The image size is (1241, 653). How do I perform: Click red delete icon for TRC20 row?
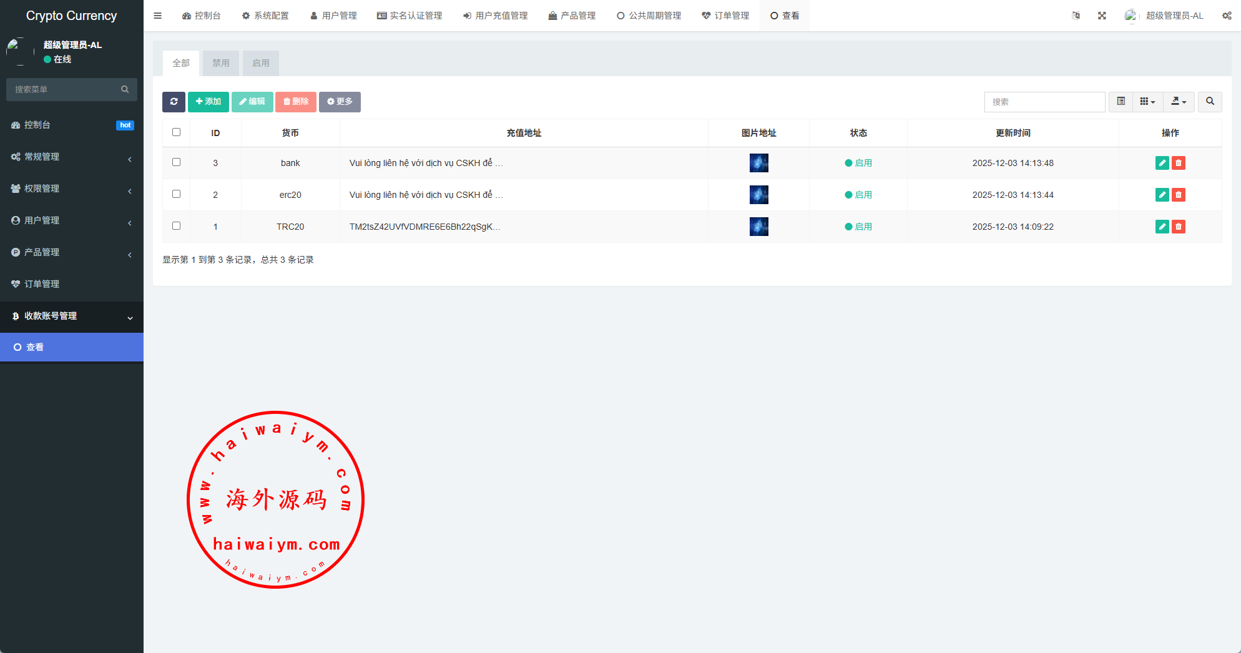point(1178,227)
